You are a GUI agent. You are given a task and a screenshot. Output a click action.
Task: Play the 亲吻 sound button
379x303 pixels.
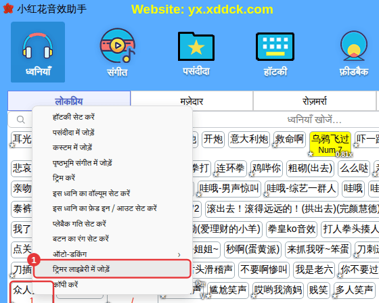(22, 189)
